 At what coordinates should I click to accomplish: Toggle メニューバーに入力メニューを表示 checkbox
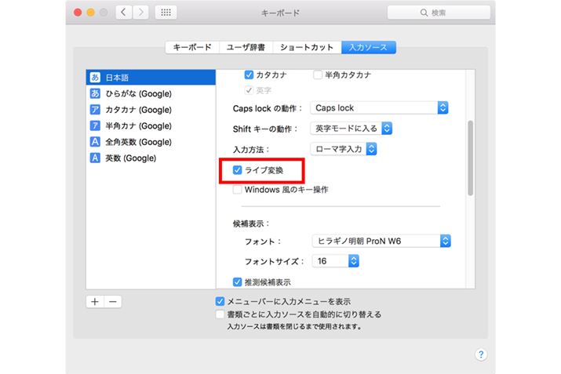tap(220, 301)
